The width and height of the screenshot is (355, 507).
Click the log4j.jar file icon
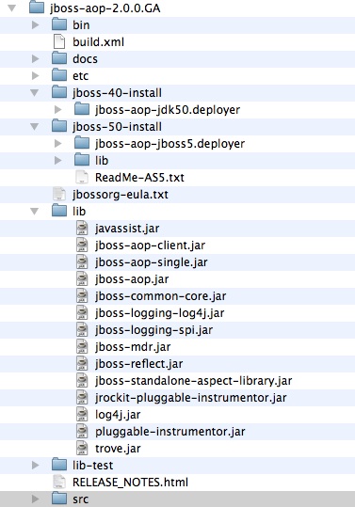pyautogui.click(x=82, y=414)
